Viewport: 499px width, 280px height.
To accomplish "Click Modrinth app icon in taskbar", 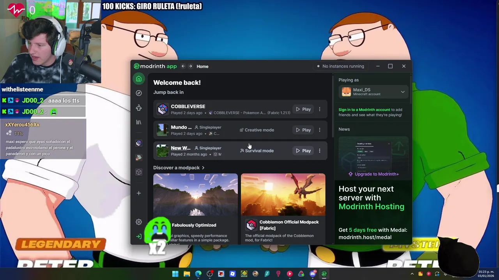I will pyautogui.click(x=324, y=274).
